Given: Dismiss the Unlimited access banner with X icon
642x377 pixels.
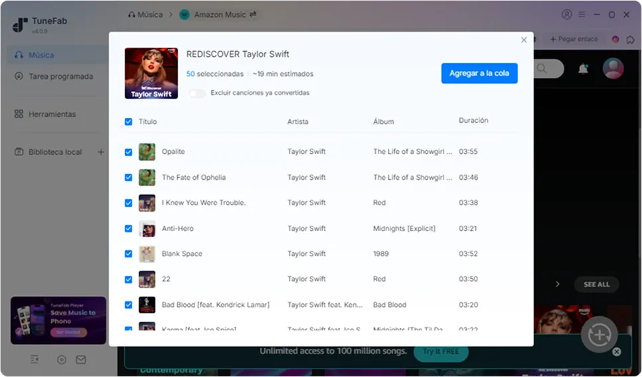Looking at the screenshot, I should click(617, 352).
